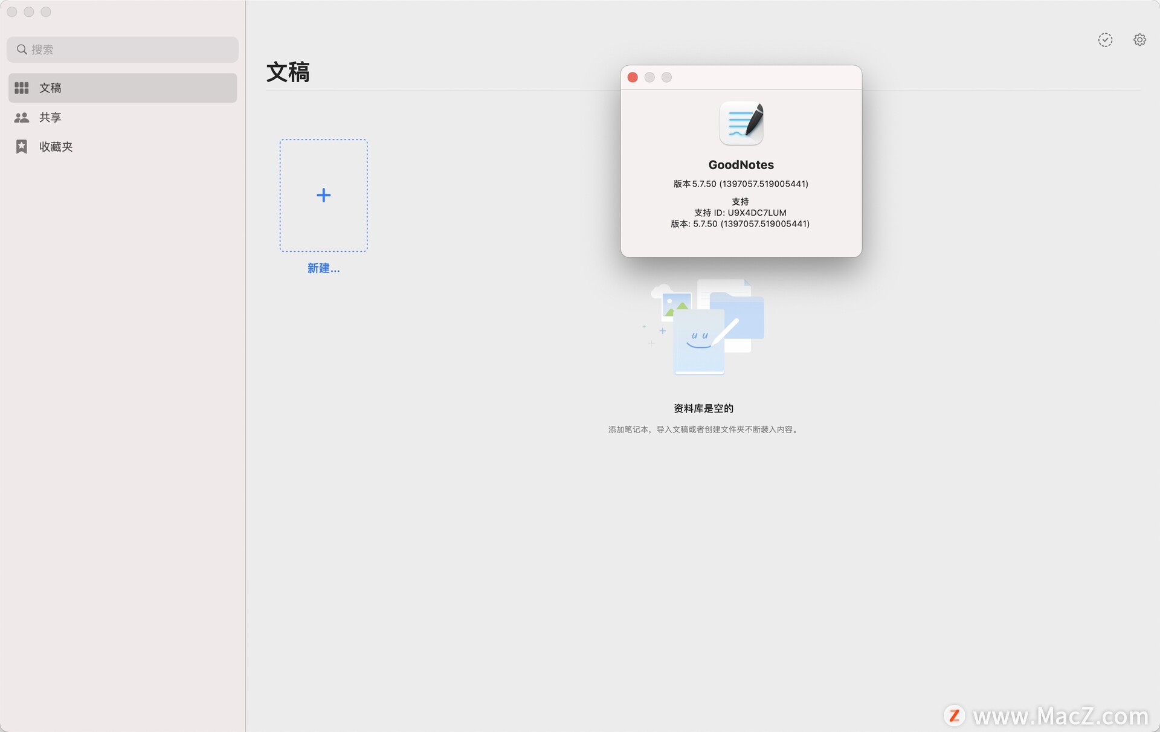
Task: Select 文稿 in the sidebar
Action: pos(123,88)
